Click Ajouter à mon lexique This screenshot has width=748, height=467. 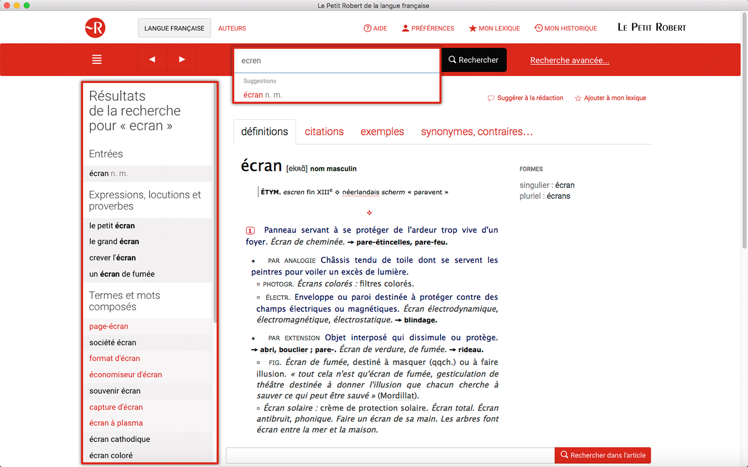tap(610, 98)
